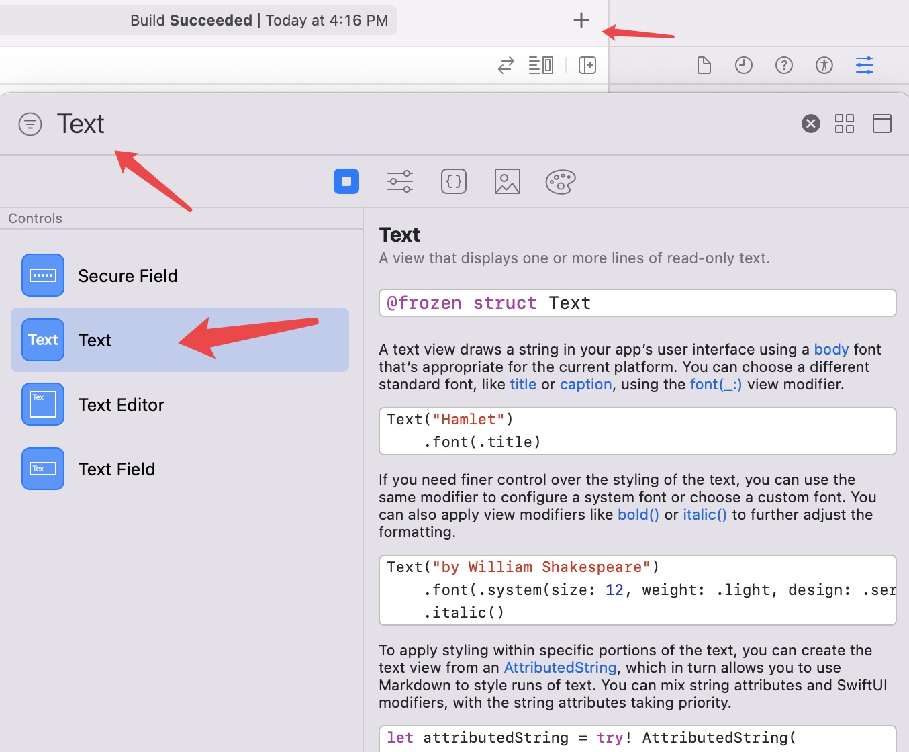Click the code review arrows icon

506,65
